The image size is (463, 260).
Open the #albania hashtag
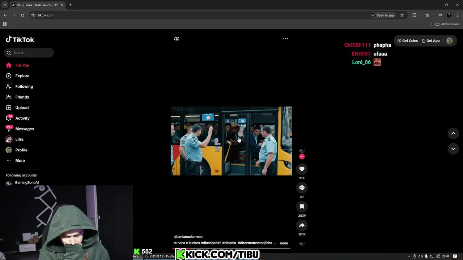229,243
